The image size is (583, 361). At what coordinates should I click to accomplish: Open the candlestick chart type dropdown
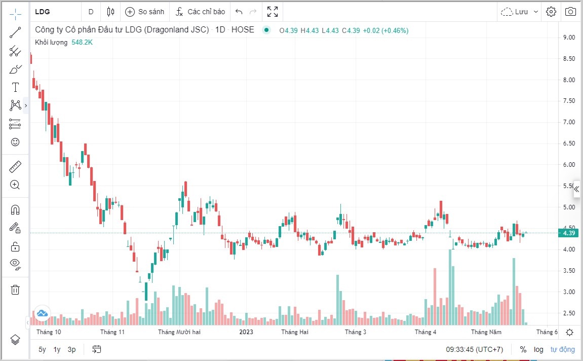111,12
